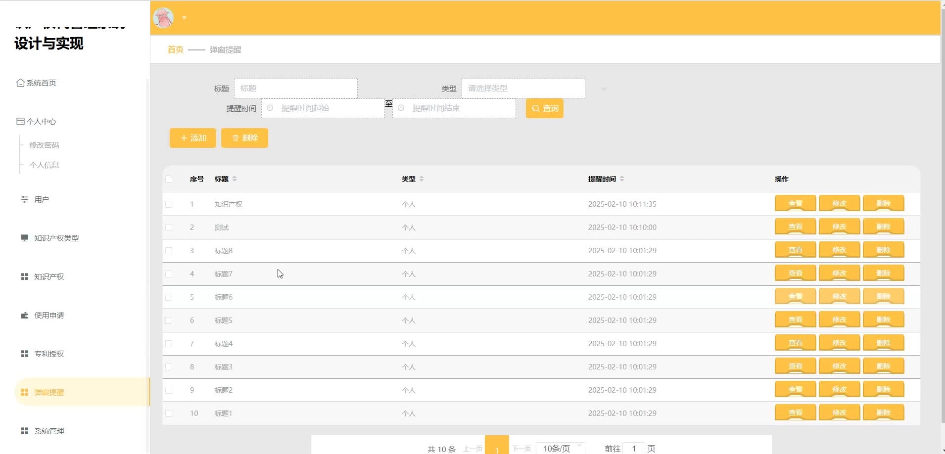Viewport: 945px width, 454px height.
Task: Check the checkbox for row 知识产权
Action: click(x=169, y=204)
